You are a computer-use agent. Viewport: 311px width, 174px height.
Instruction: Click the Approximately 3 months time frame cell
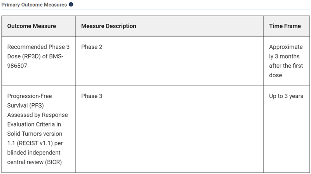287,61
